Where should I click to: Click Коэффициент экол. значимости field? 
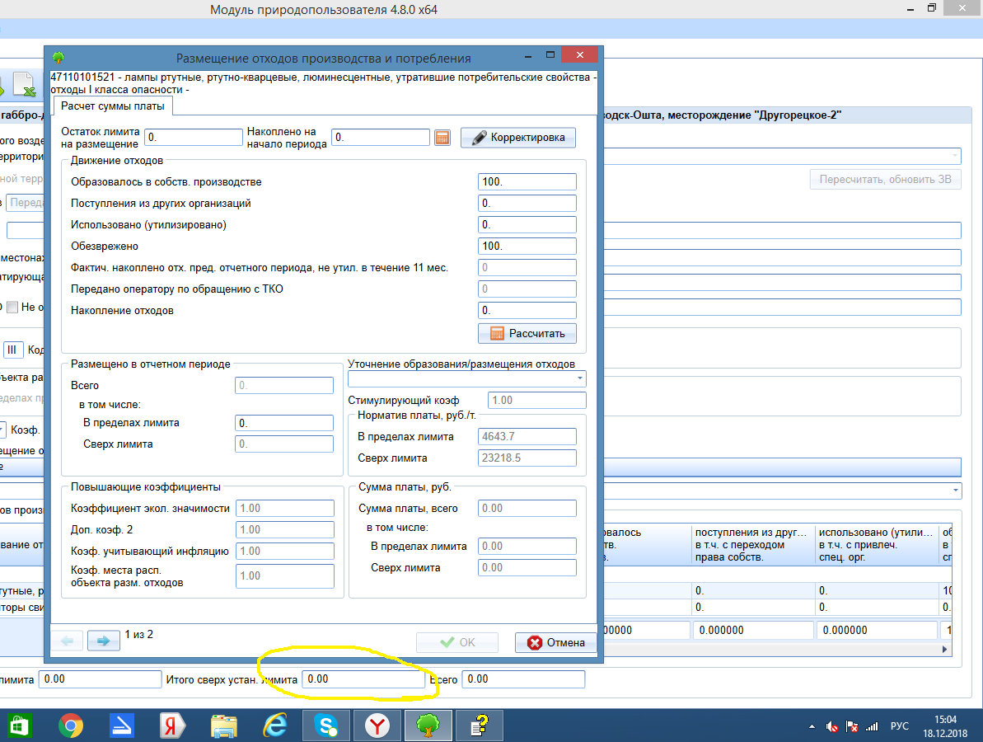(x=284, y=508)
